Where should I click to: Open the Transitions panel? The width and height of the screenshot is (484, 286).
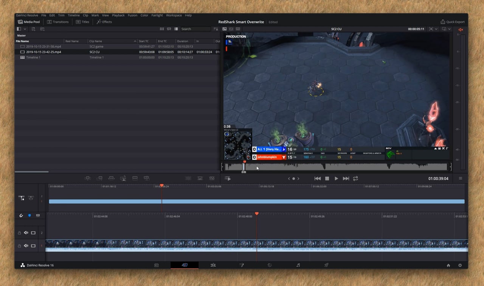58,22
